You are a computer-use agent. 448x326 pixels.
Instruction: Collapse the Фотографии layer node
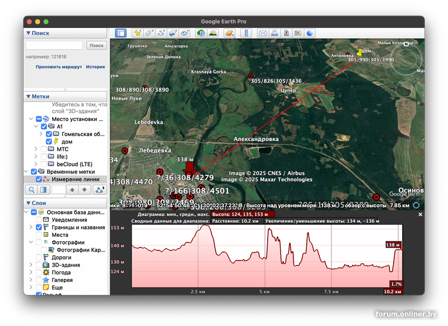pos(31,243)
